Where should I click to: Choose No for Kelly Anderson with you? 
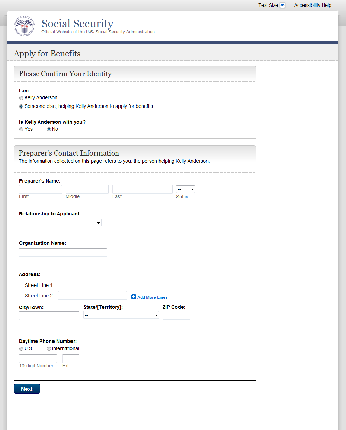tap(49, 129)
